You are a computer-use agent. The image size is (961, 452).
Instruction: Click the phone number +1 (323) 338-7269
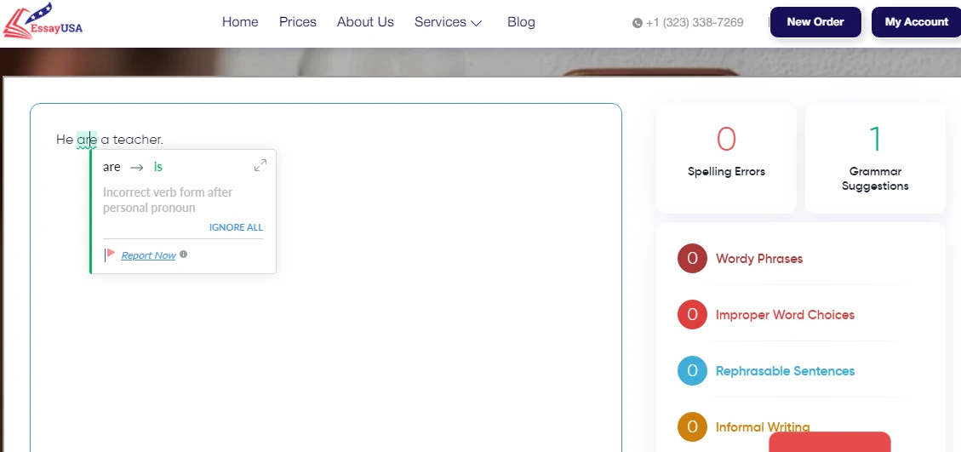[695, 23]
